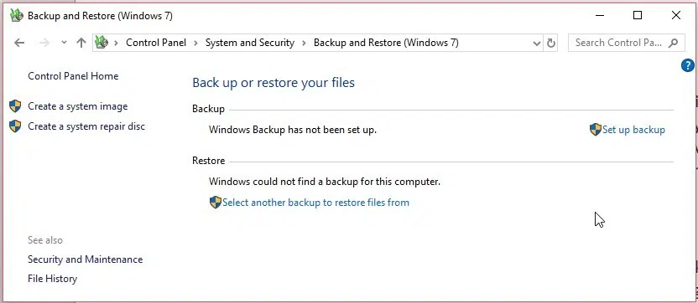Viewport: 698px width, 303px height.
Task: Click in the Search Control Panel field
Action: [619, 43]
